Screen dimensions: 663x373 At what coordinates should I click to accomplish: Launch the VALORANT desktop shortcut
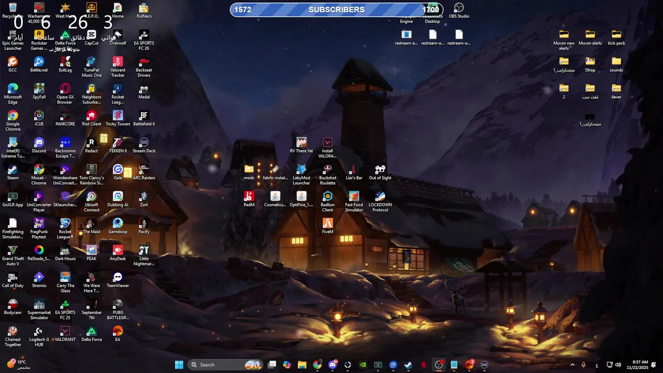pos(65,334)
